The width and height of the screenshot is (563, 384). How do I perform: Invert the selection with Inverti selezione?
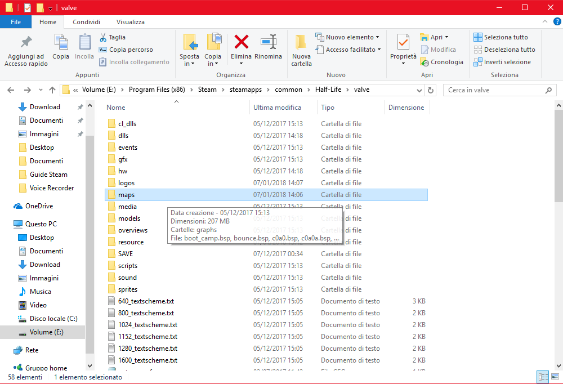tap(502, 62)
